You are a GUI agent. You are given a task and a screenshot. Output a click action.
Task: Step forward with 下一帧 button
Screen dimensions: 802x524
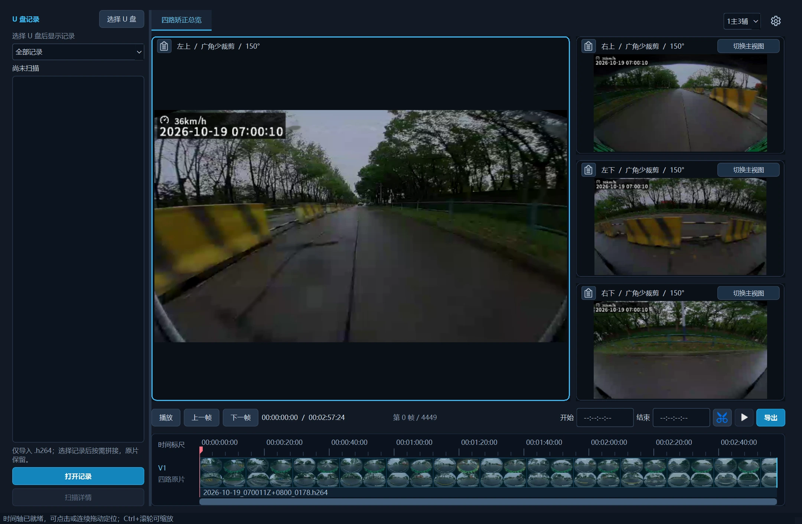(241, 417)
